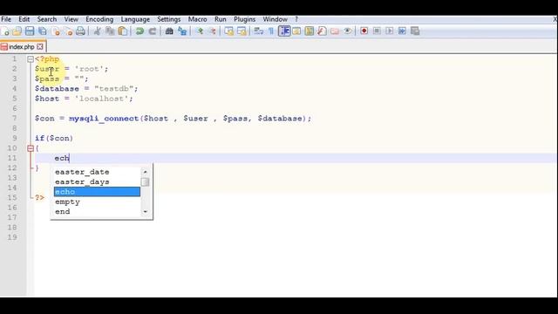Click the closing ?> tag on line 15
The width and height of the screenshot is (558, 314).
tap(39, 197)
